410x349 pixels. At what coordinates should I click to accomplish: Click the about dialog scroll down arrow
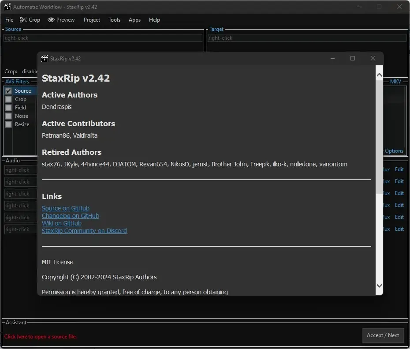tap(379, 285)
